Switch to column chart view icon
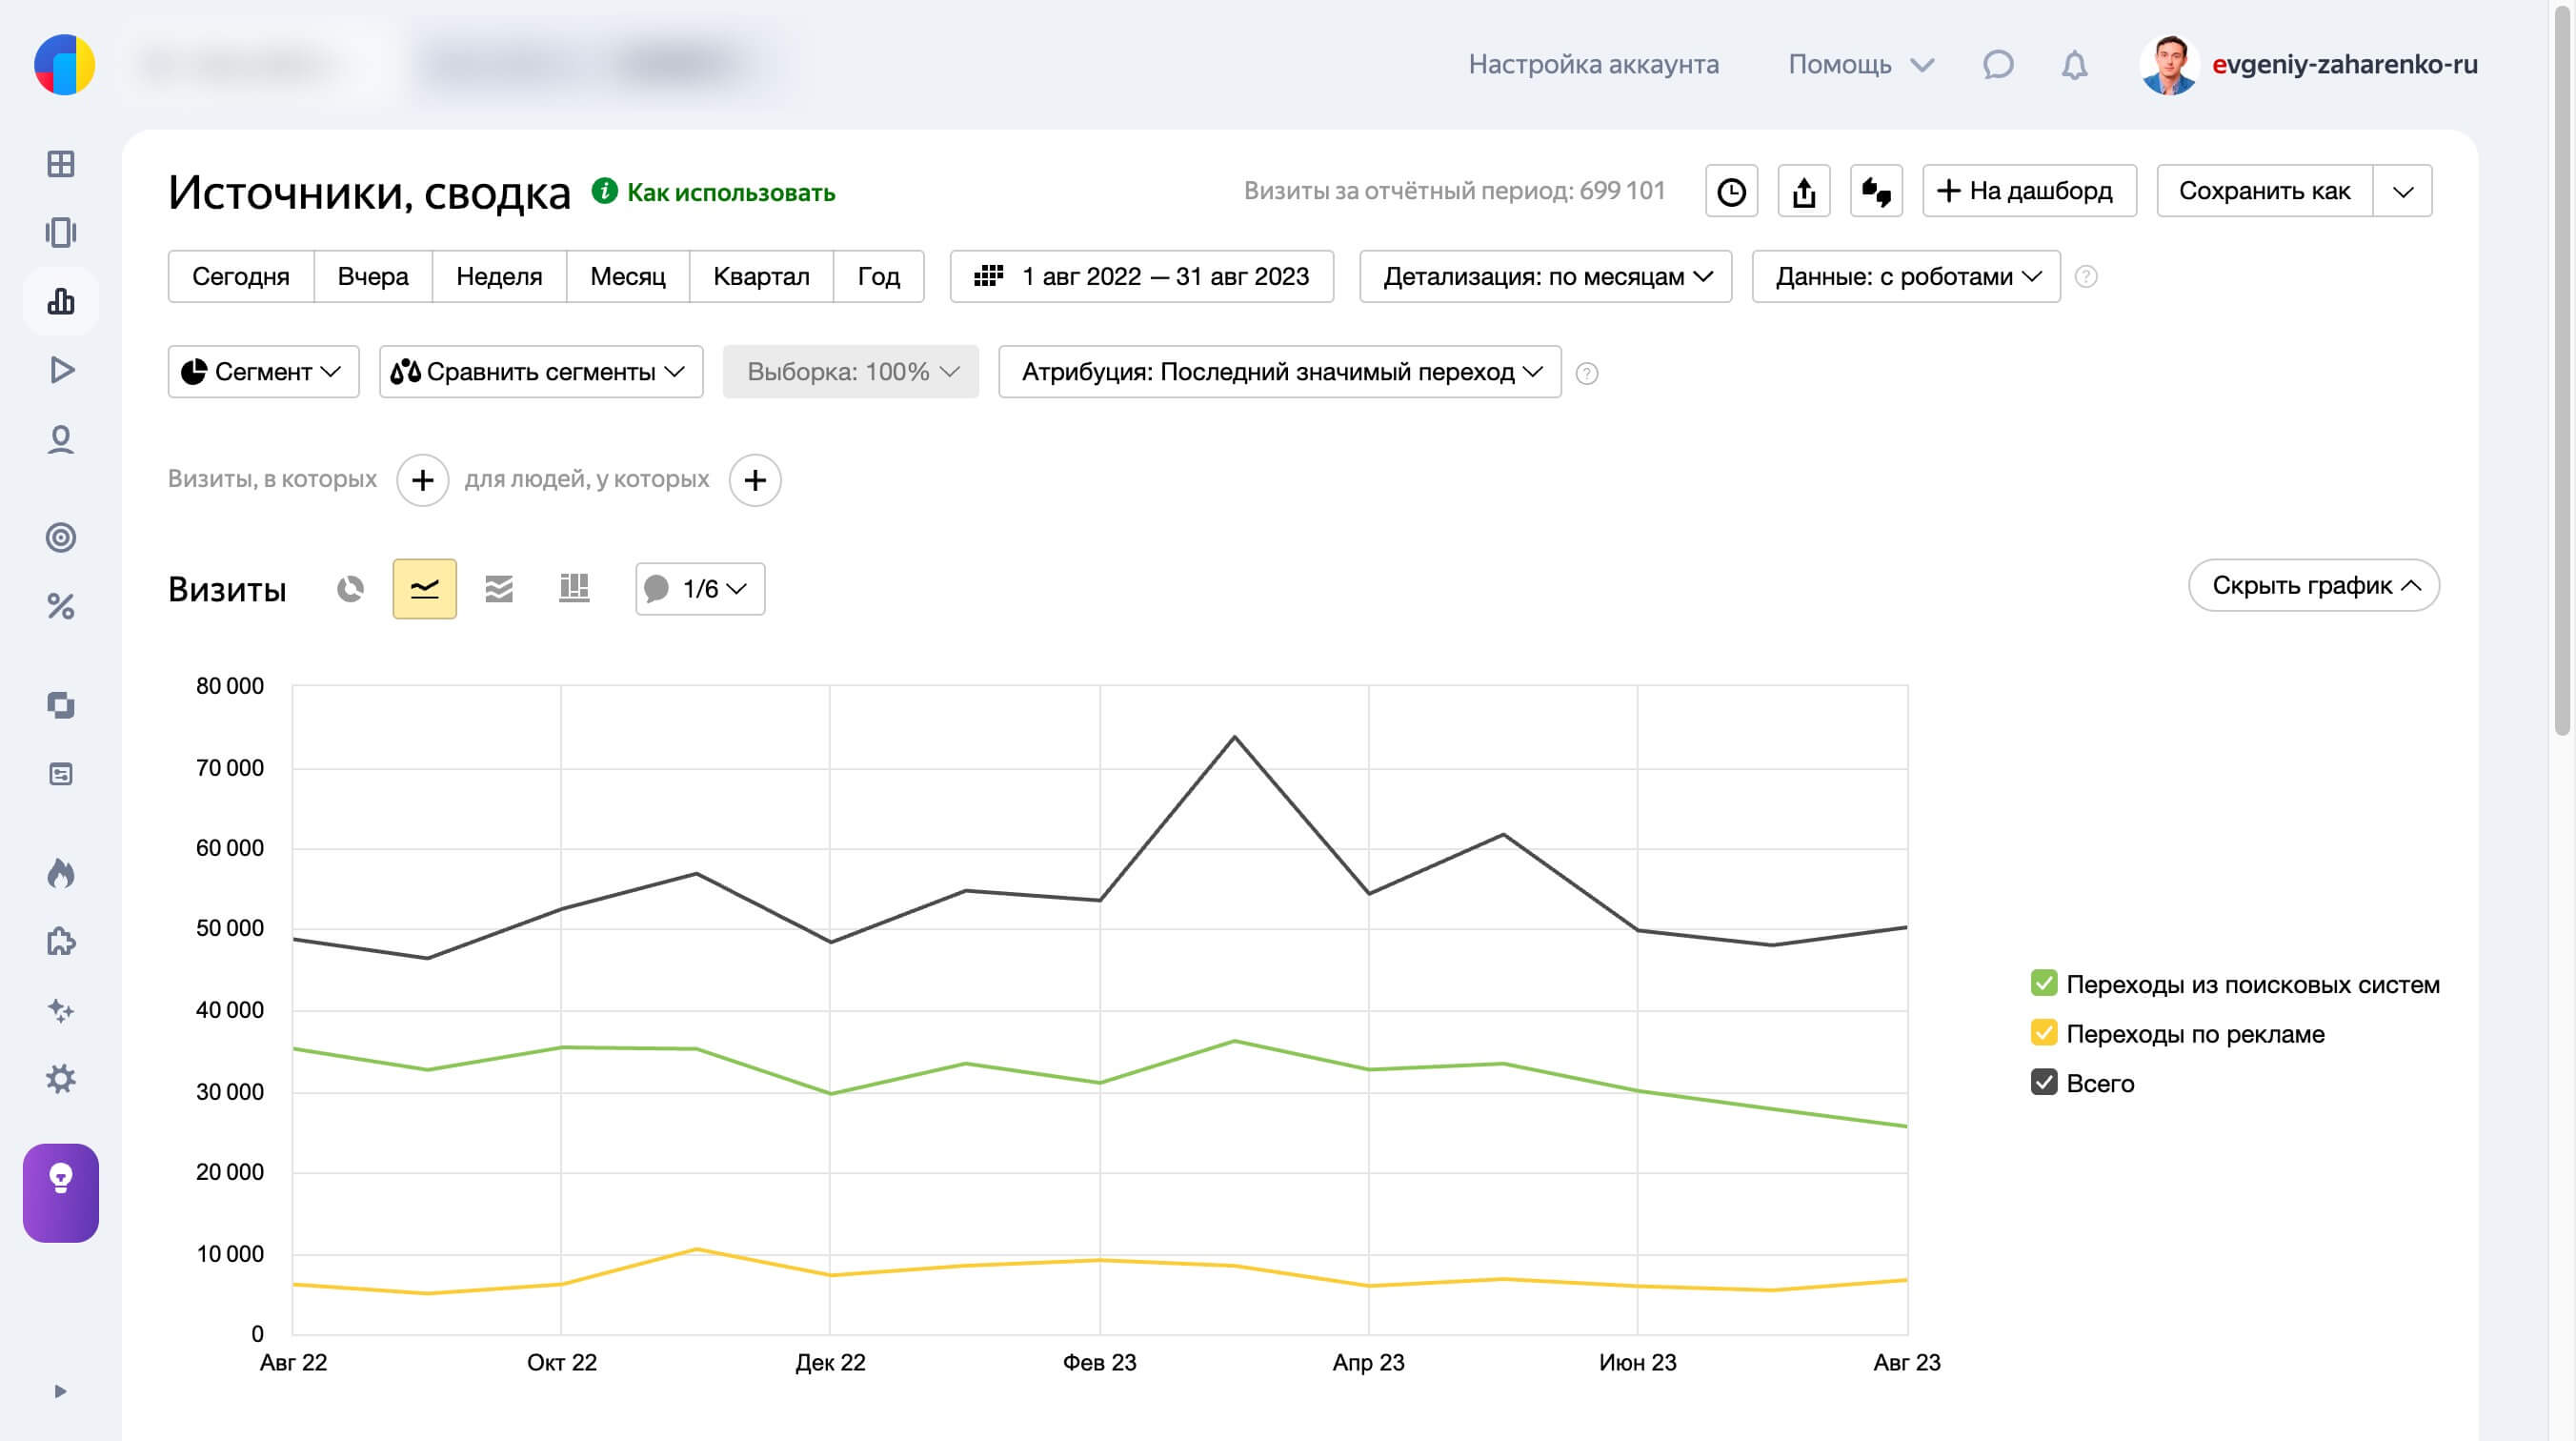This screenshot has width=2576, height=1441. (574, 588)
